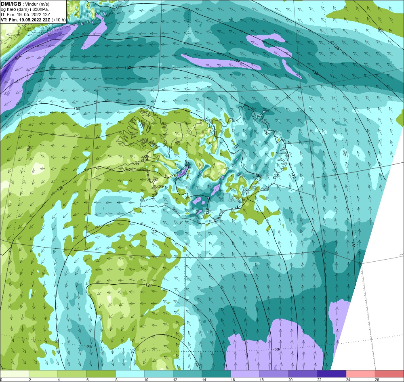Click the '140' height contour label
Viewport: 404px width, 382px height.
pyautogui.click(x=380, y=29)
